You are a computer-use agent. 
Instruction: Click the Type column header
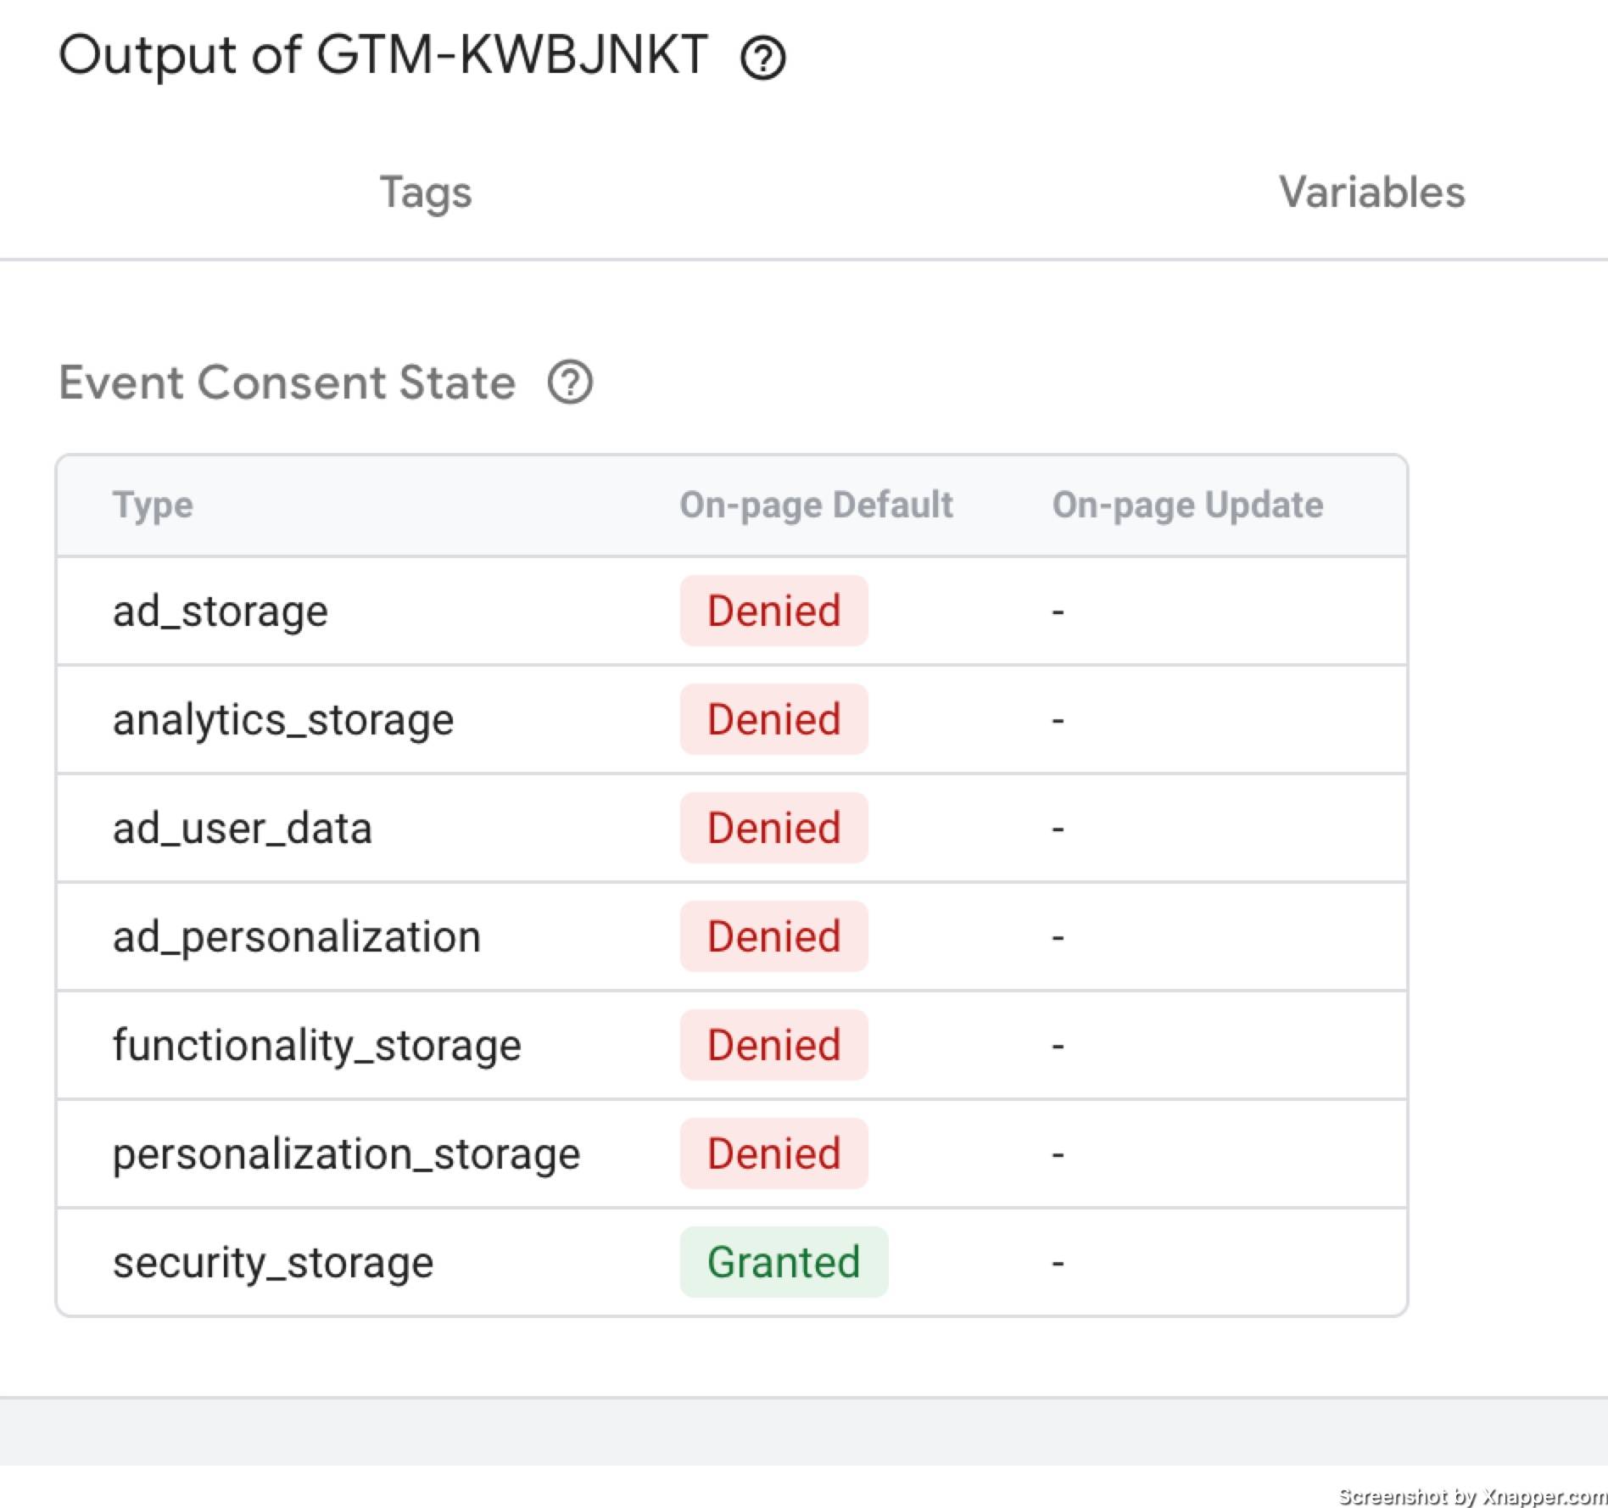click(x=154, y=505)
